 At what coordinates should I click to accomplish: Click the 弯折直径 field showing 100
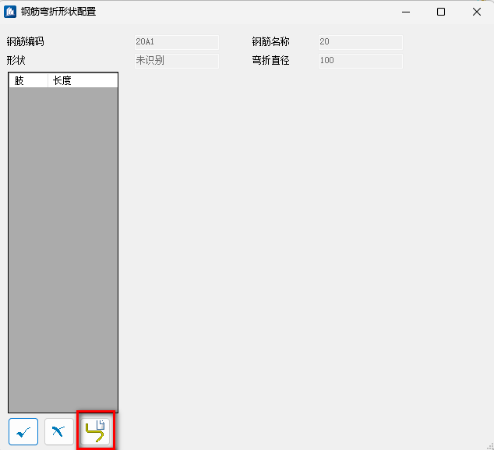361,61
